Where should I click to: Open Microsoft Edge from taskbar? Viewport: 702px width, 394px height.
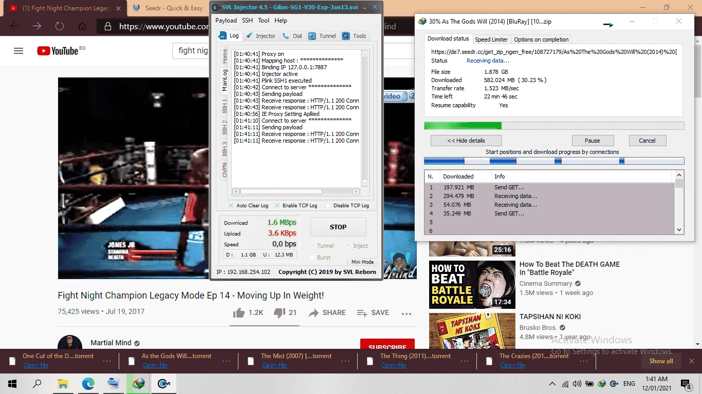click(88, 384)
